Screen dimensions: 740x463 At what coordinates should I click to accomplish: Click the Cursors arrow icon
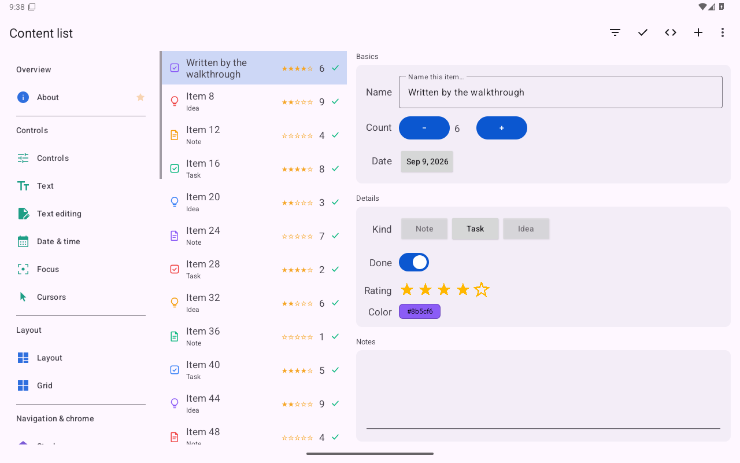pyautogui.click(x=23, y=297)
